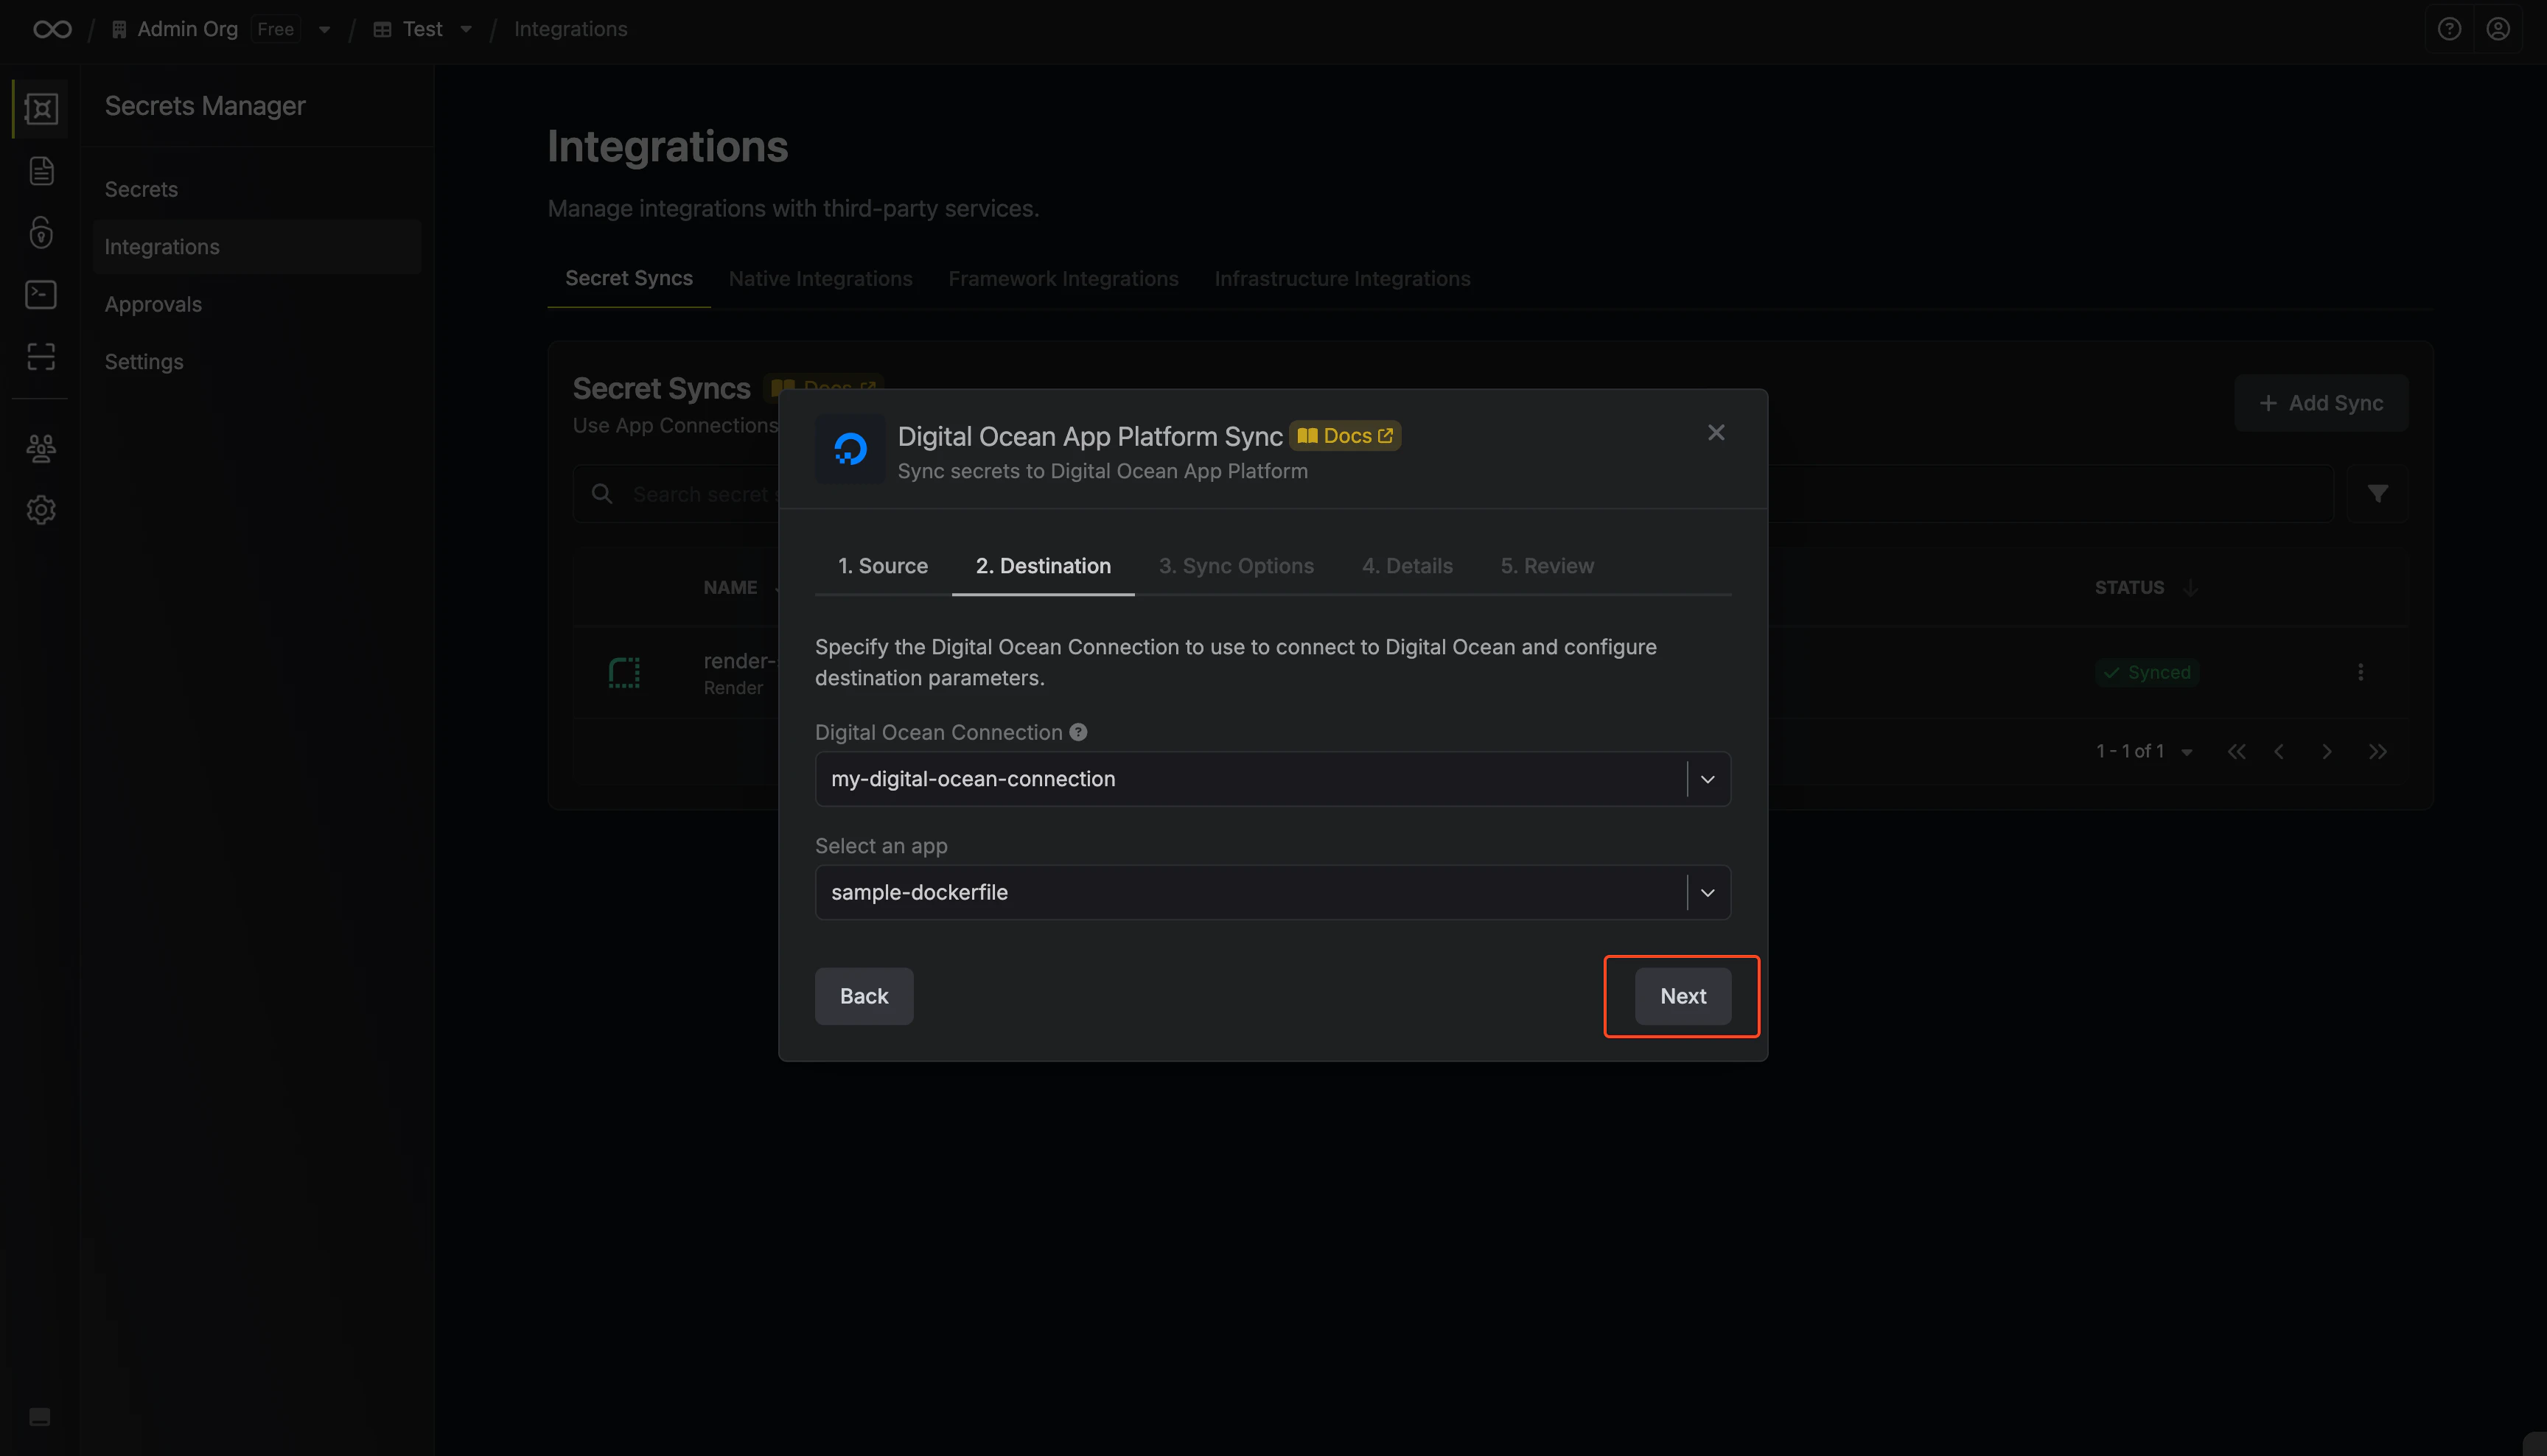Switch to the 1. Source step tab
Viewport: 2547px width, 1456px height.
(883, 566)
